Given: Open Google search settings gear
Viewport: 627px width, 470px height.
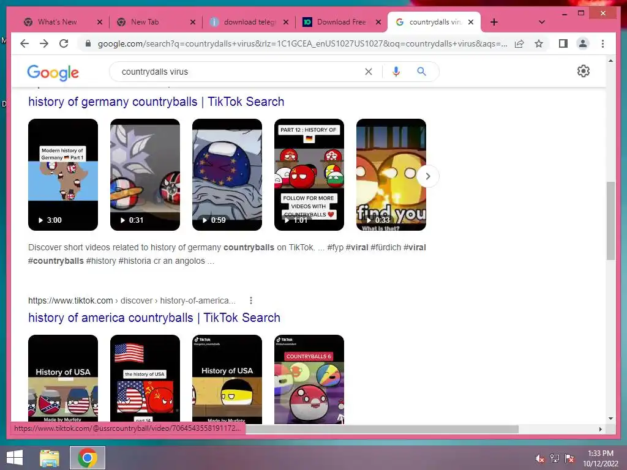Looking at the screenshot, I should pyautogui.click(x=584, y=71).
